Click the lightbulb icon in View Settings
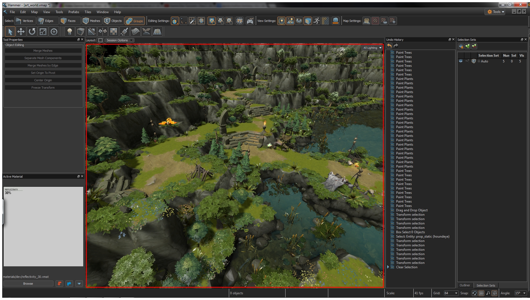This screenshot has height=300, width=530. [281, 21]
